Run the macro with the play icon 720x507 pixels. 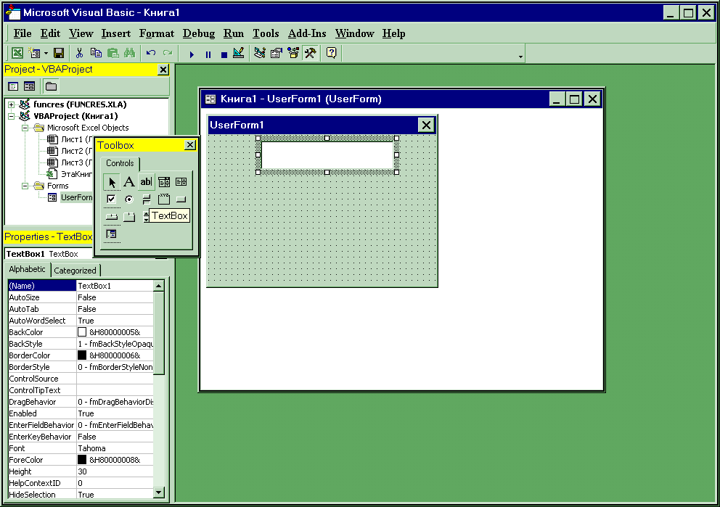tap(192, 54)
